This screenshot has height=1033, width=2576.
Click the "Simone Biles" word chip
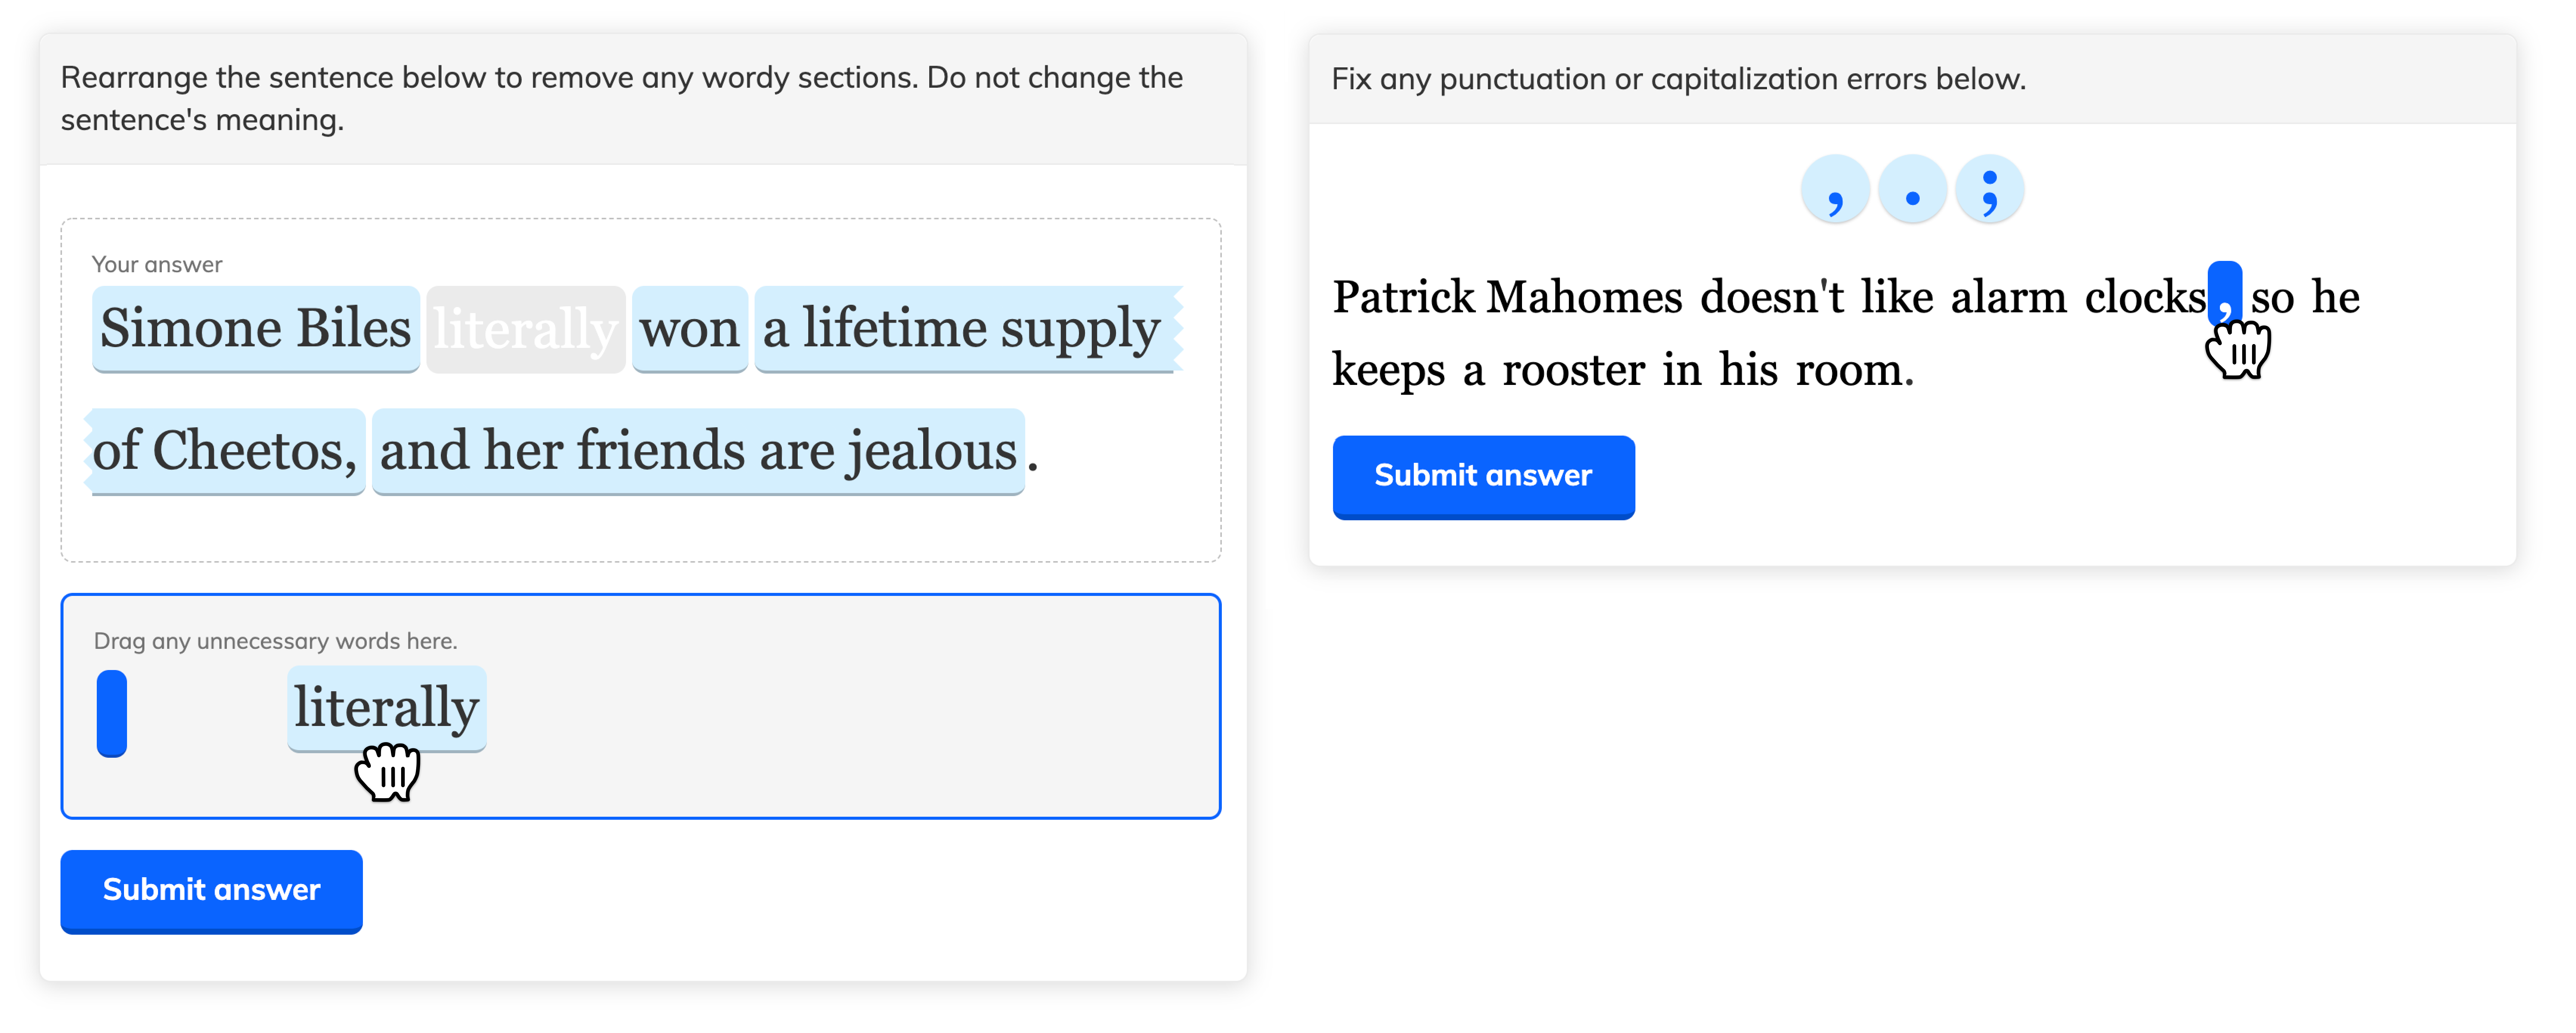[x=255, y=329]
